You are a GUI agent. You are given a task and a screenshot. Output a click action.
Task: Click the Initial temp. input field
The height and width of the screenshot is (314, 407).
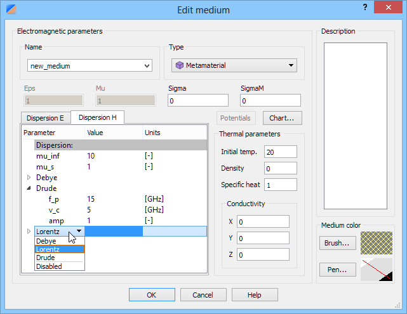coord(281,152)
